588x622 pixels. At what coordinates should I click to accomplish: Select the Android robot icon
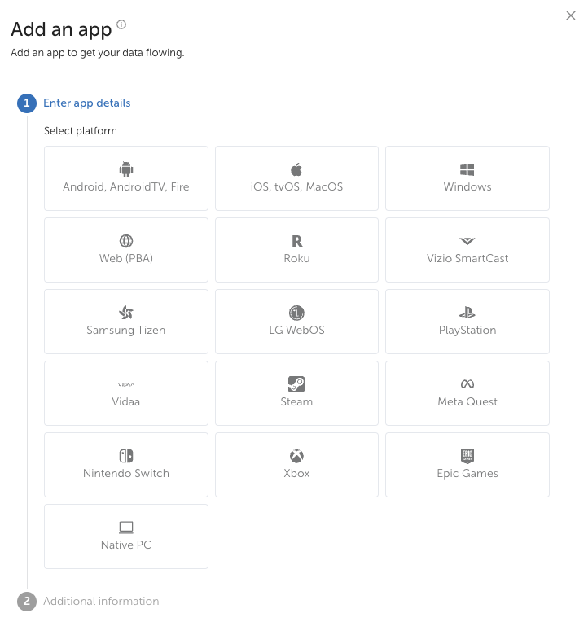click(126, 169)
